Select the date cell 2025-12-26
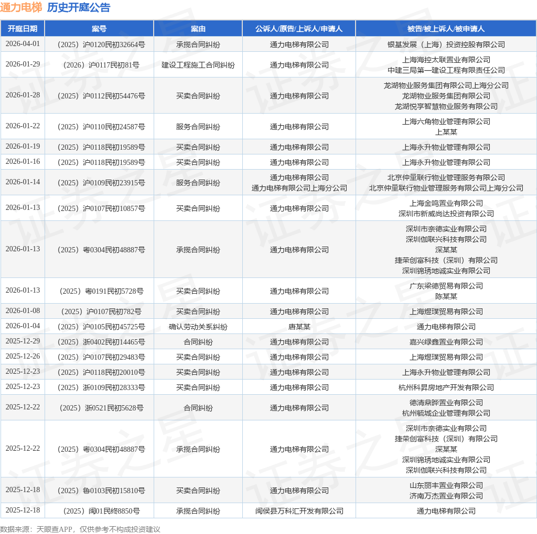 tap(23, 357)
